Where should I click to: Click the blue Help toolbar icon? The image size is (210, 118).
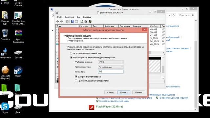click(72, 21)
